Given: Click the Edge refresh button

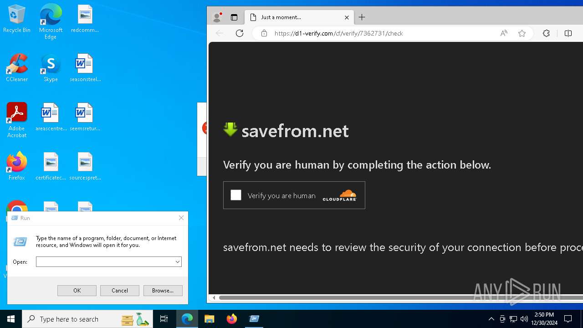Looking at the screenshot, I should 240,33.
